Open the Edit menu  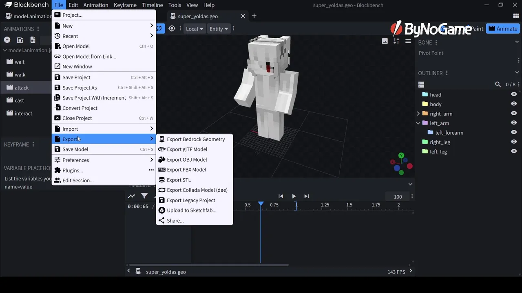point(73,5)
